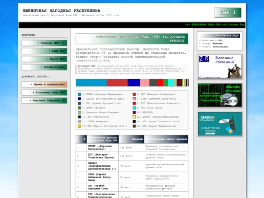Open the Главная (ПНР 1) navigation button
This screenshot has width=264, height=198.
(x=44, y=43)
